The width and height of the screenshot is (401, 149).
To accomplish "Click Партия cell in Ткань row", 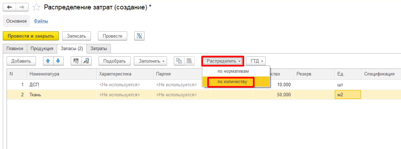I will [x=181, y=95].
